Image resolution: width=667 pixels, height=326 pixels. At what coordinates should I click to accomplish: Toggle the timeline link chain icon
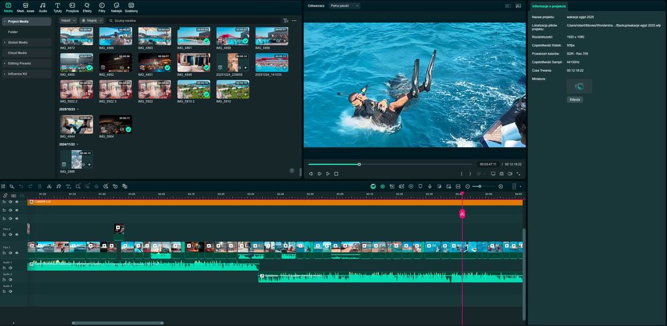[5, 195]
